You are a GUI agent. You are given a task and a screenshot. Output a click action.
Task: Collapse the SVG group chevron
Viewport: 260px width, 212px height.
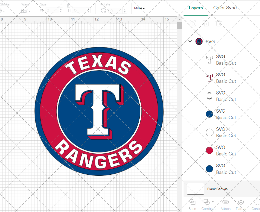click(x=190, y=41)
